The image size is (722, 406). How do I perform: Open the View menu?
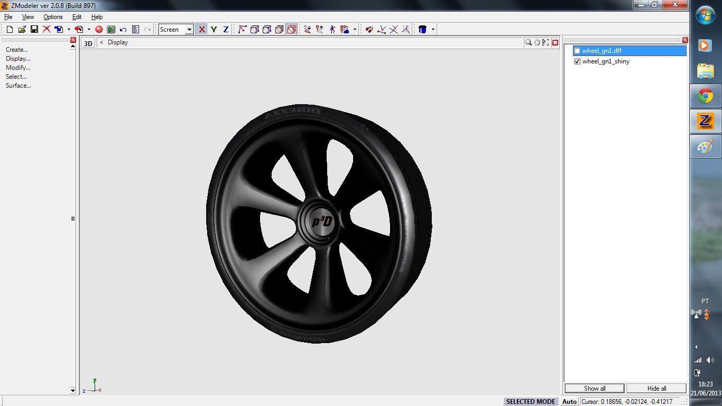pyautogui.click(x=28, y=17)
